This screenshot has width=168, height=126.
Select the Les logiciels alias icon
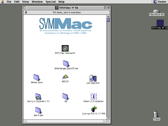pyautogui.click(x=93, y=78)
